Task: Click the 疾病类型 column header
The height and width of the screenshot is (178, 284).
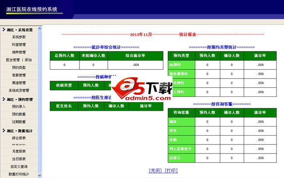Action: click(64, 85)
